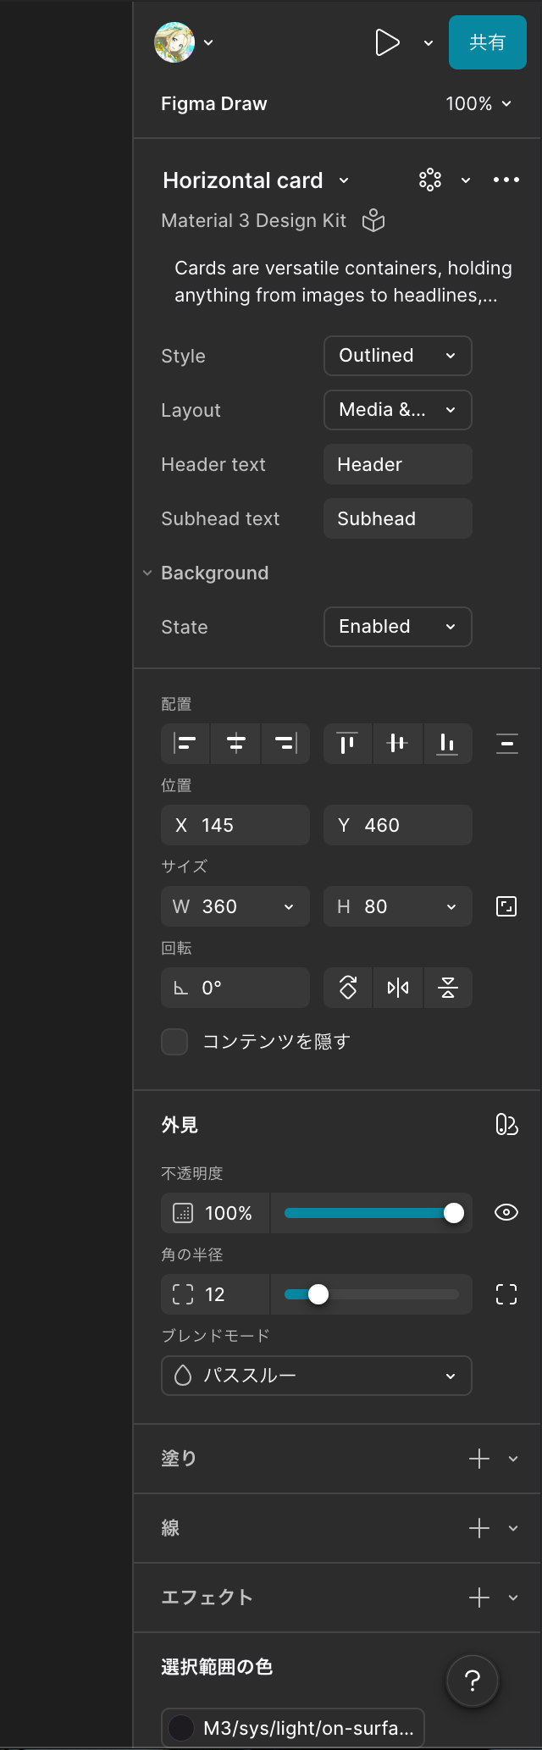542x1750 pixels.
Task: Open the help question mark button
Action: click(473, 1681)
